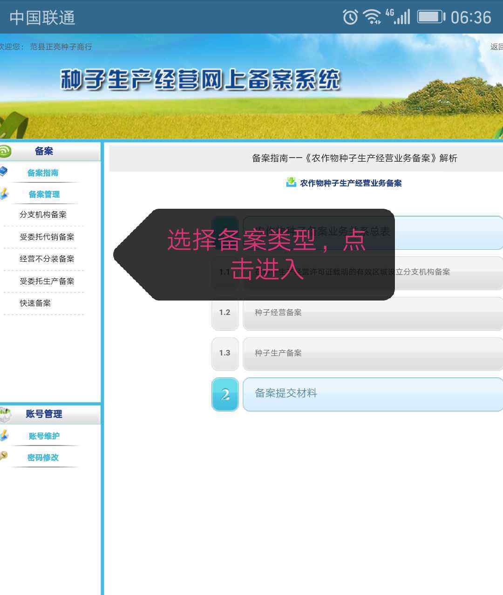Image resolution: width=503 pixels, height=595 pixels.
Task: Open 账号维护 account maintenance
Action: pos(44,436)
